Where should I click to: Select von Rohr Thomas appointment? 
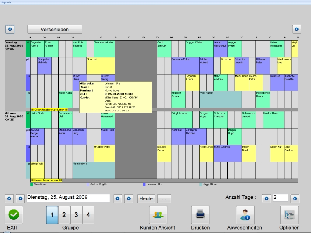click(x=80, y=49)
